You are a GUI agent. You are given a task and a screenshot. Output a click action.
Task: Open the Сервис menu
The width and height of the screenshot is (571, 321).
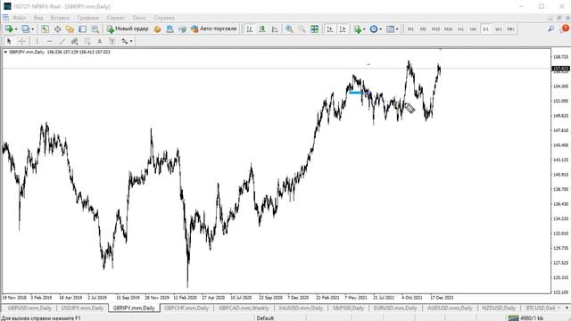click(x=115, y=18)
